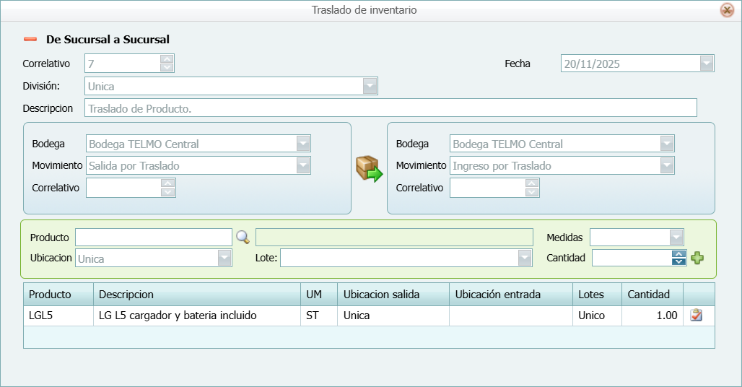Open the Lote dropdown arrow
The height and width of the screenshot is (387, 742).
pyautogui.click(x=524, y=258)
